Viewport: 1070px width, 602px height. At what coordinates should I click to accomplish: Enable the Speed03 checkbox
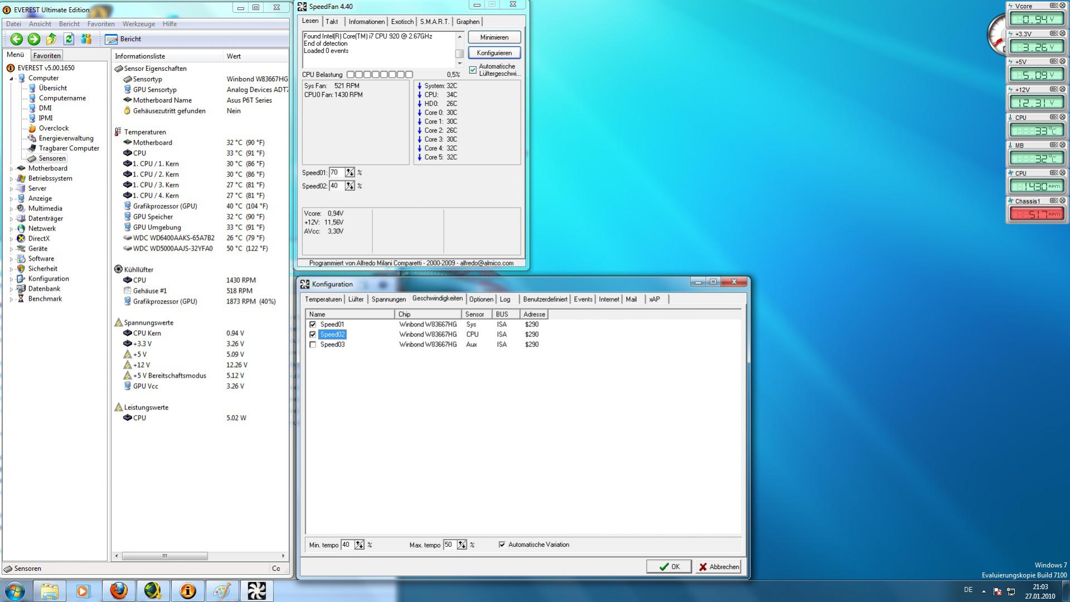[x=313, y=345]
